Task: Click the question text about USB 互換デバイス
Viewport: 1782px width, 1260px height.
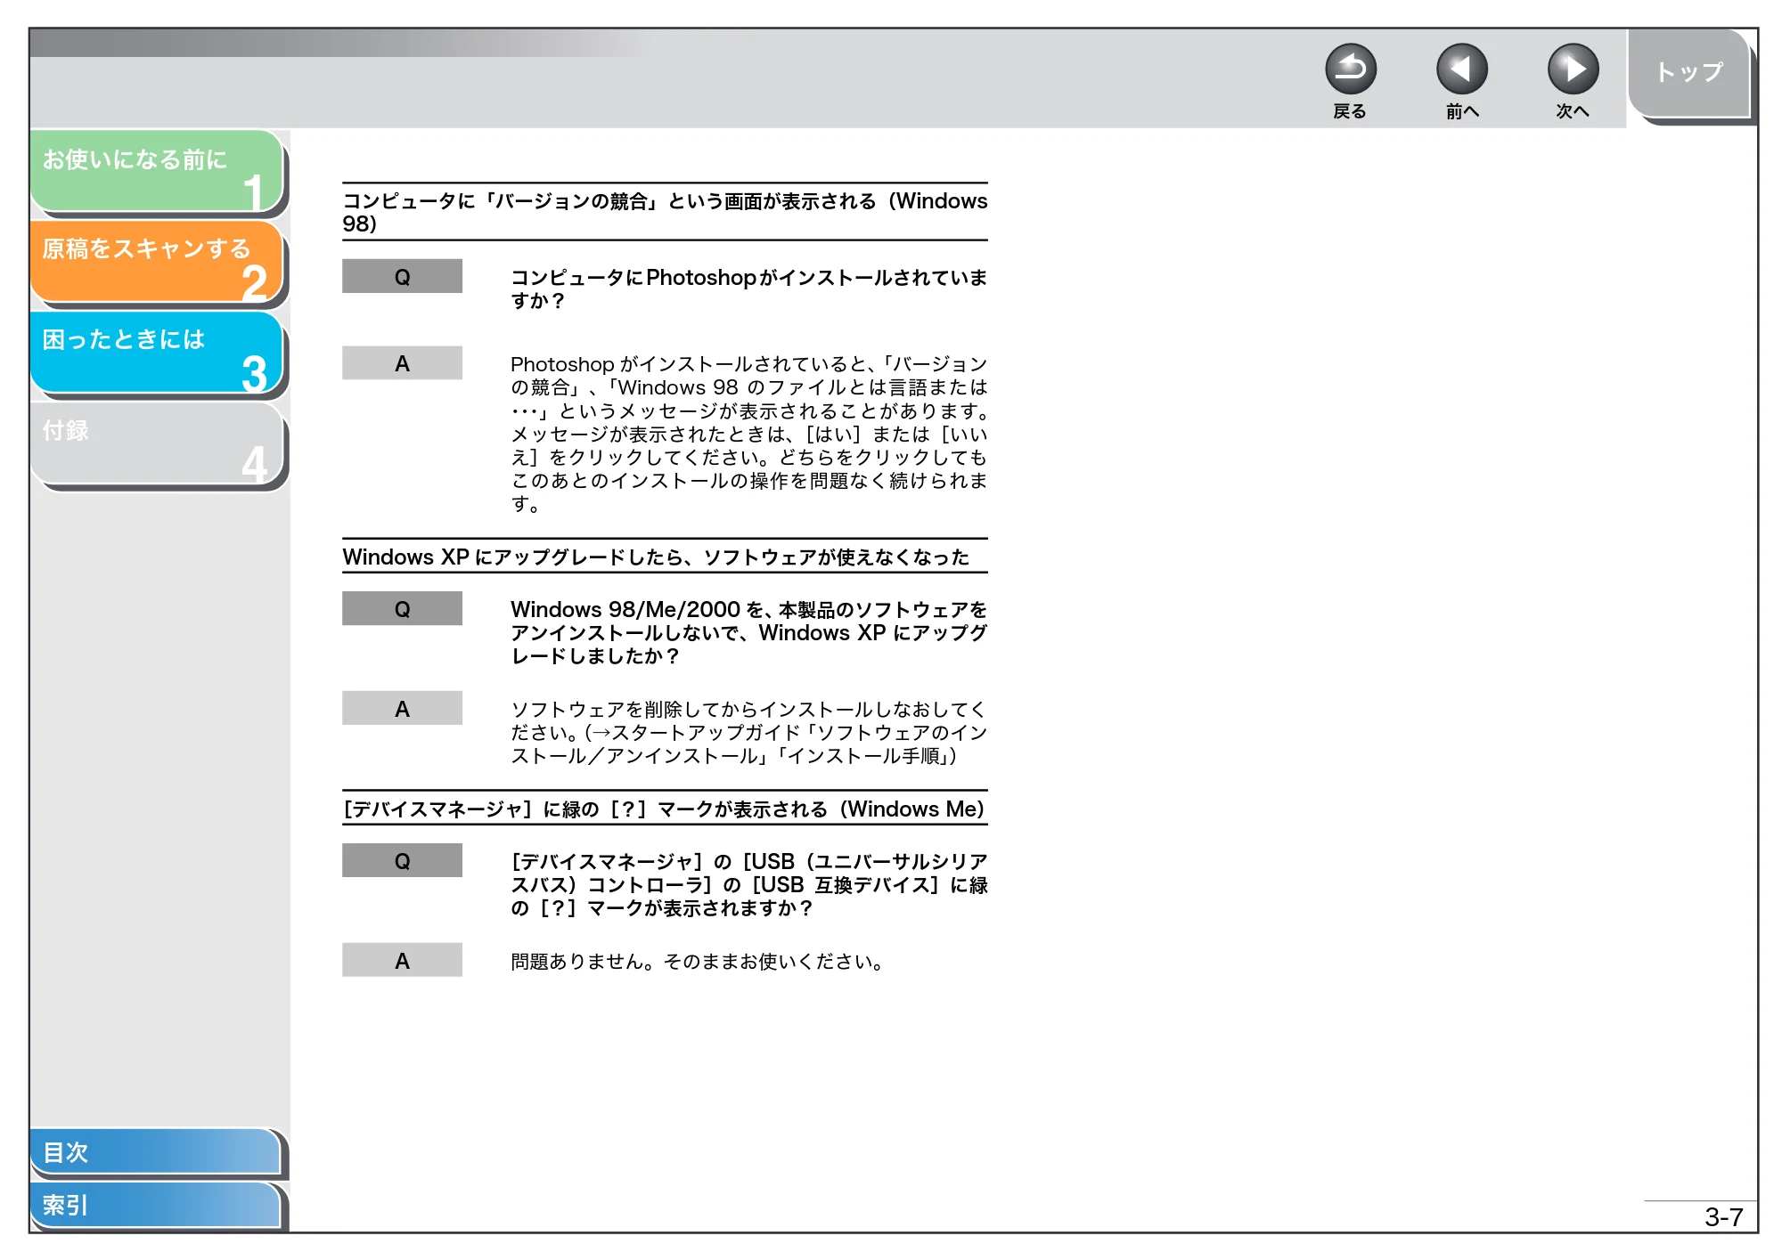Action: (748, 884)
